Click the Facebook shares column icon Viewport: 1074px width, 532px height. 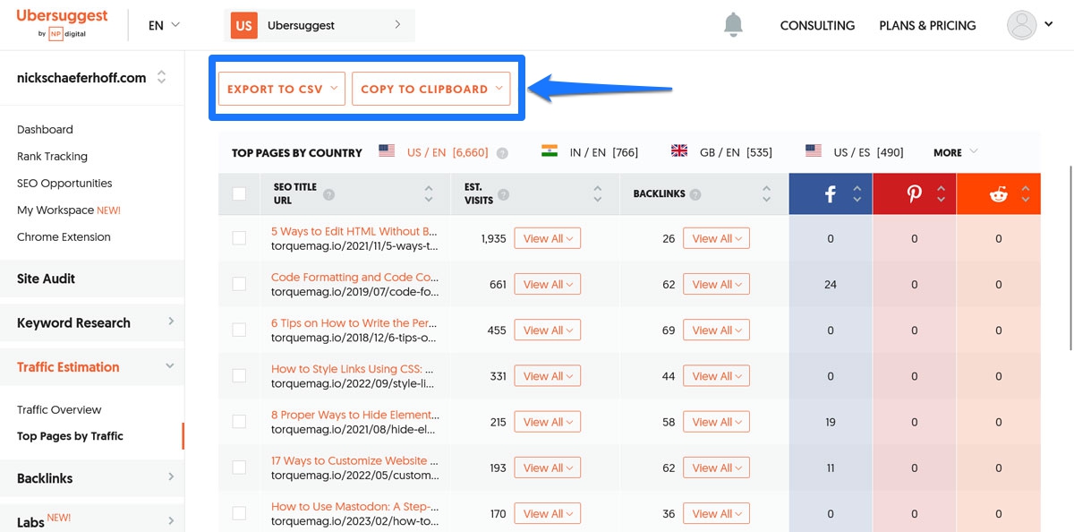point(830,194)
